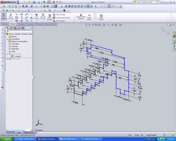
Task: Click Offset Entities tool
Action: (x=49, y=17)
